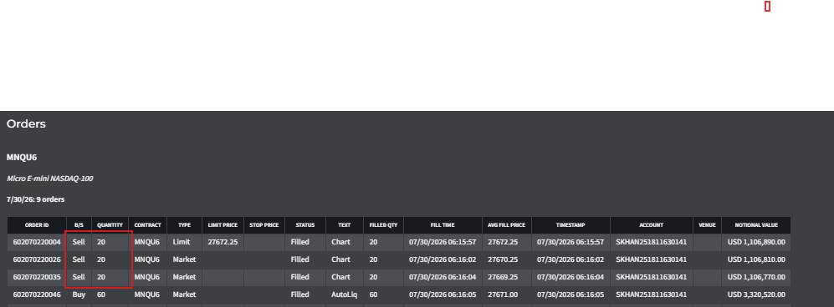Click the FILLED QTY column header
This screenshot has height=307, width=834.
pos(383,225)
